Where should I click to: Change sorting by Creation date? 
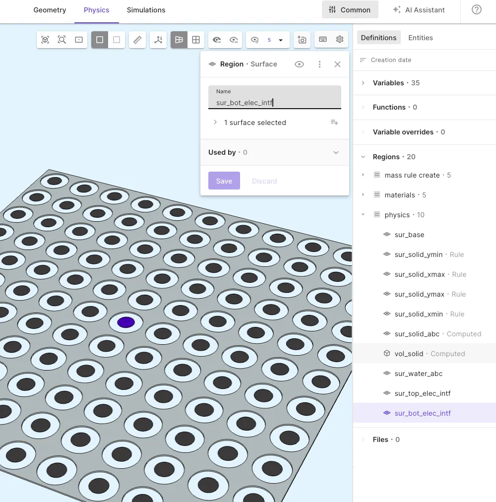click(x=385, y=60)
